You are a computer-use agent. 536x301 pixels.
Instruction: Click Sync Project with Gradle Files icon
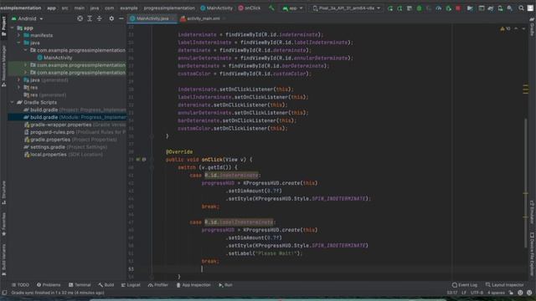(491, 8)
